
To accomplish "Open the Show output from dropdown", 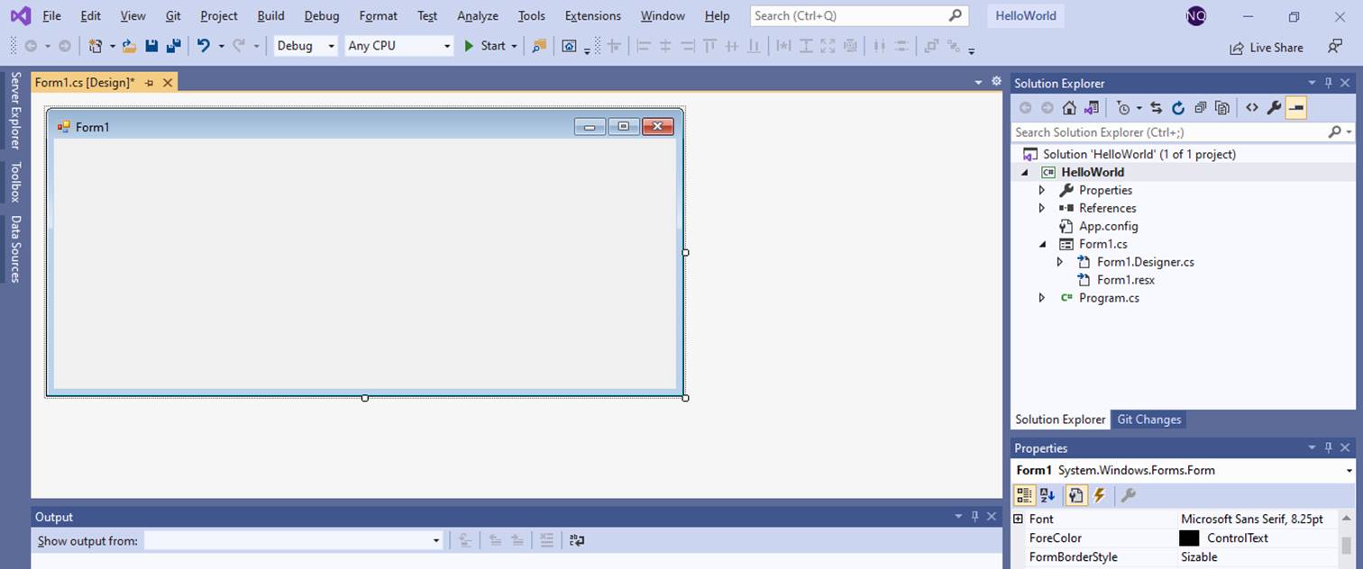I will pyautogui.click(x=437, y=540).
